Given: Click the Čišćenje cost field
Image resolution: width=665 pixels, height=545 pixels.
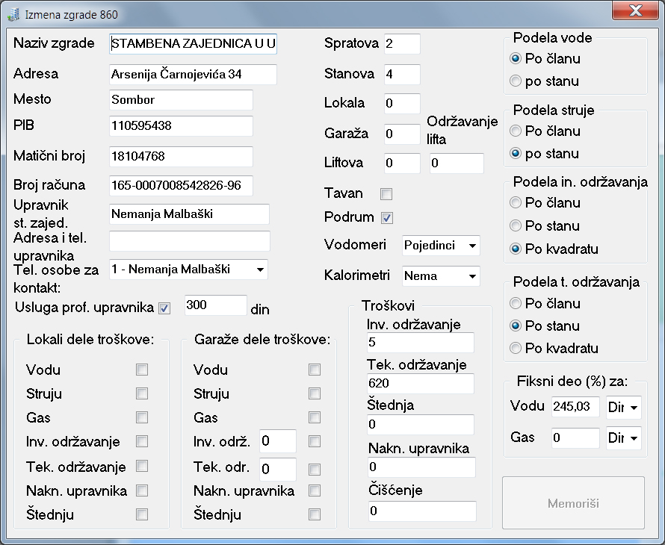Looking at the screenshot, I should pyautogui.click(x=421, y=511).
